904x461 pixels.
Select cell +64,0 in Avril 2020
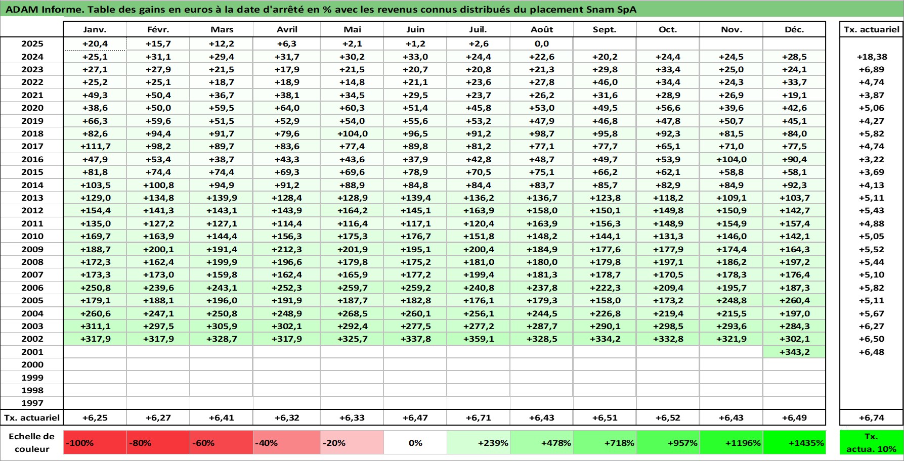(x=287, y=108)
